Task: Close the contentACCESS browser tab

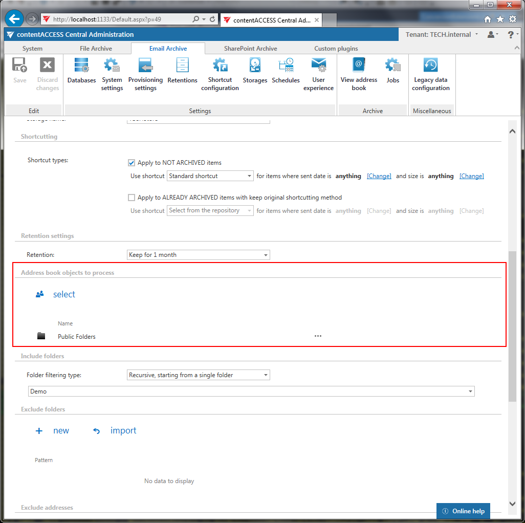Action: point(316,20)
